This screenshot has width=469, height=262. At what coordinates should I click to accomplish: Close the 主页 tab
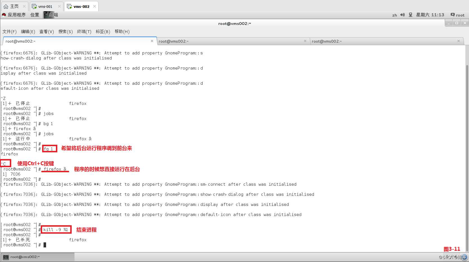pyautogui.click(x=24, y=6)
